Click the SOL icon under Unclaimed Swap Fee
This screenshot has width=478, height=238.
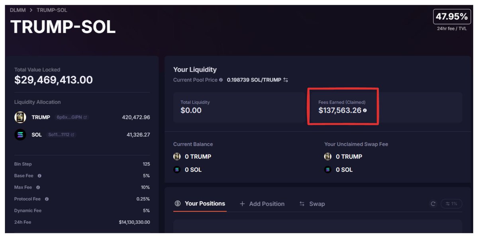pos(328,170)
